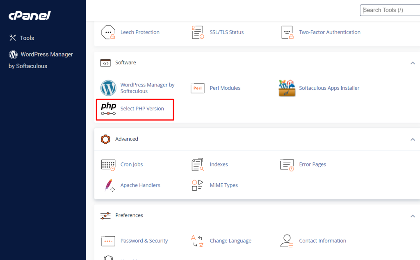
Task: Open the SSL/TLS Status link
Action: (226, 32)
